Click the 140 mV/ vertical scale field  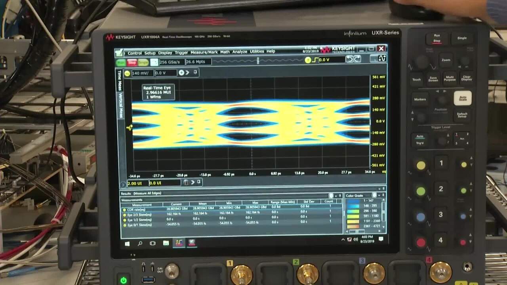tap(143, 73)
